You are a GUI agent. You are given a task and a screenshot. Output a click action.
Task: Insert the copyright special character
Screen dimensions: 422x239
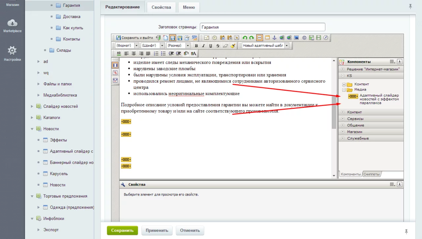pyautogui.click(x=304, y=38)
